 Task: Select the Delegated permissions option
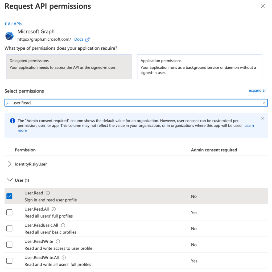(x=69, y=67)
